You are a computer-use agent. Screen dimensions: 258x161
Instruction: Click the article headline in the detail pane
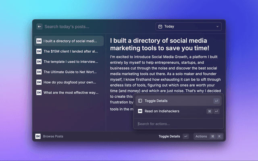coord(158,44)
